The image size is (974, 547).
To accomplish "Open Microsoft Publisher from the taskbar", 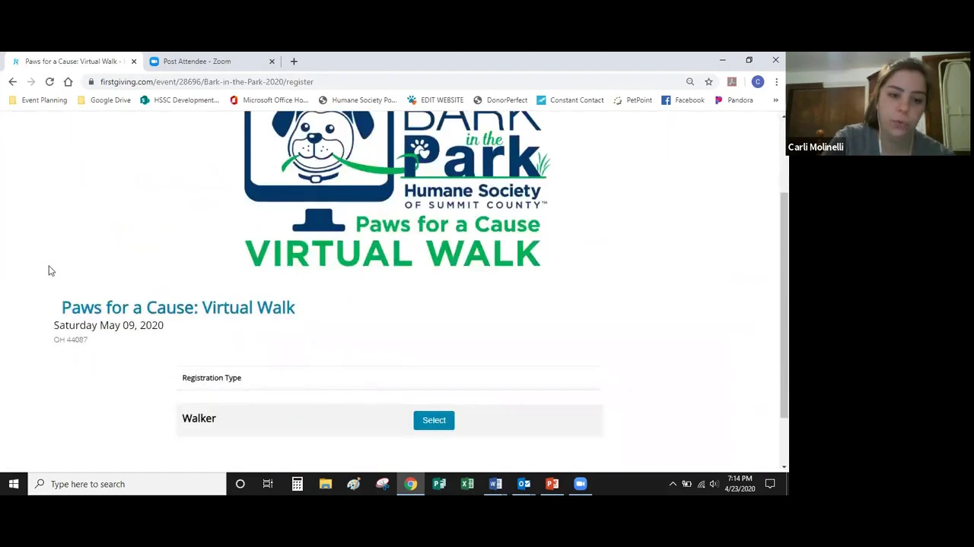I will pyautogui.click(x=439, y=484).
